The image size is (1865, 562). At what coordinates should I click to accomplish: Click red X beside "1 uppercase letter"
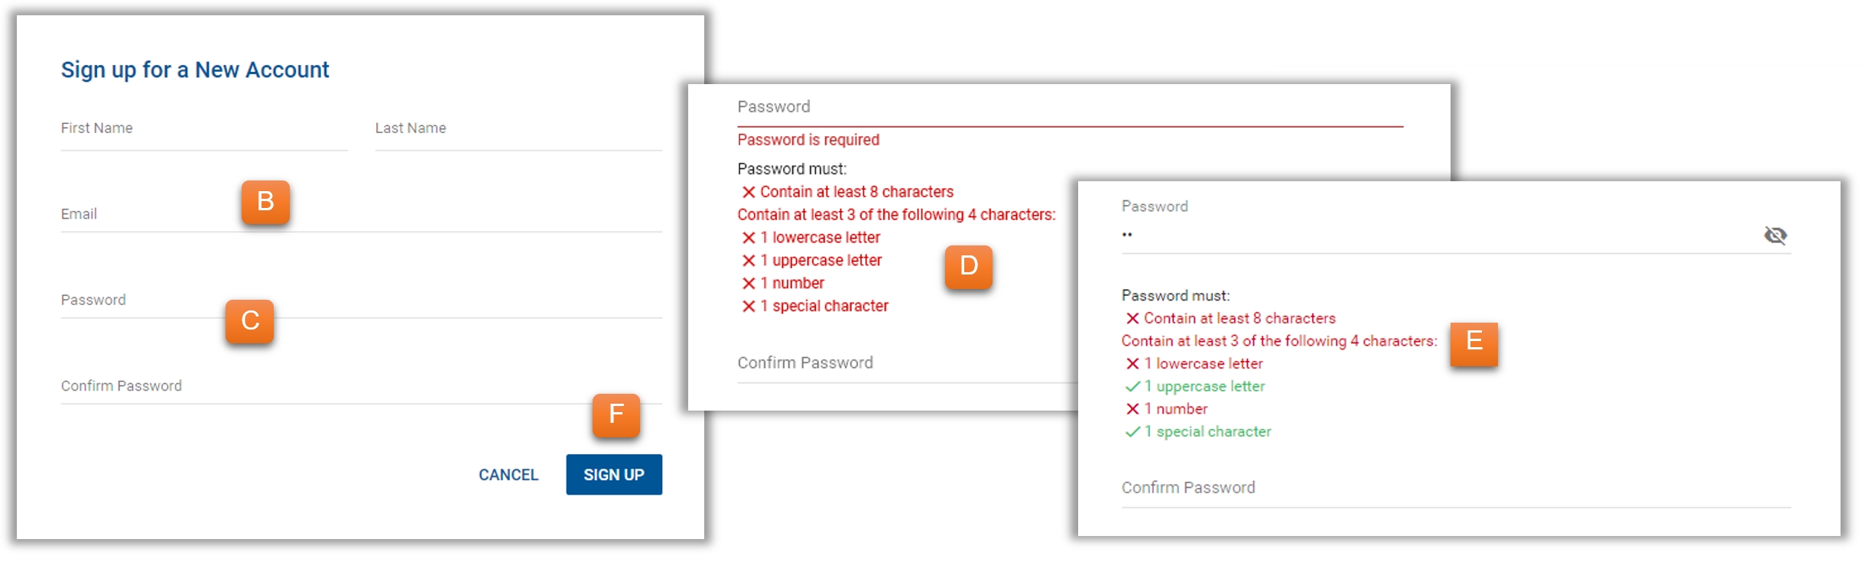coord(749,261)
